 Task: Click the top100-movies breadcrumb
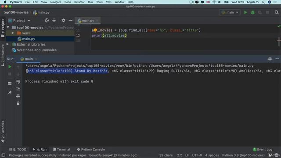pyautogui.click(x=16, y=12)
